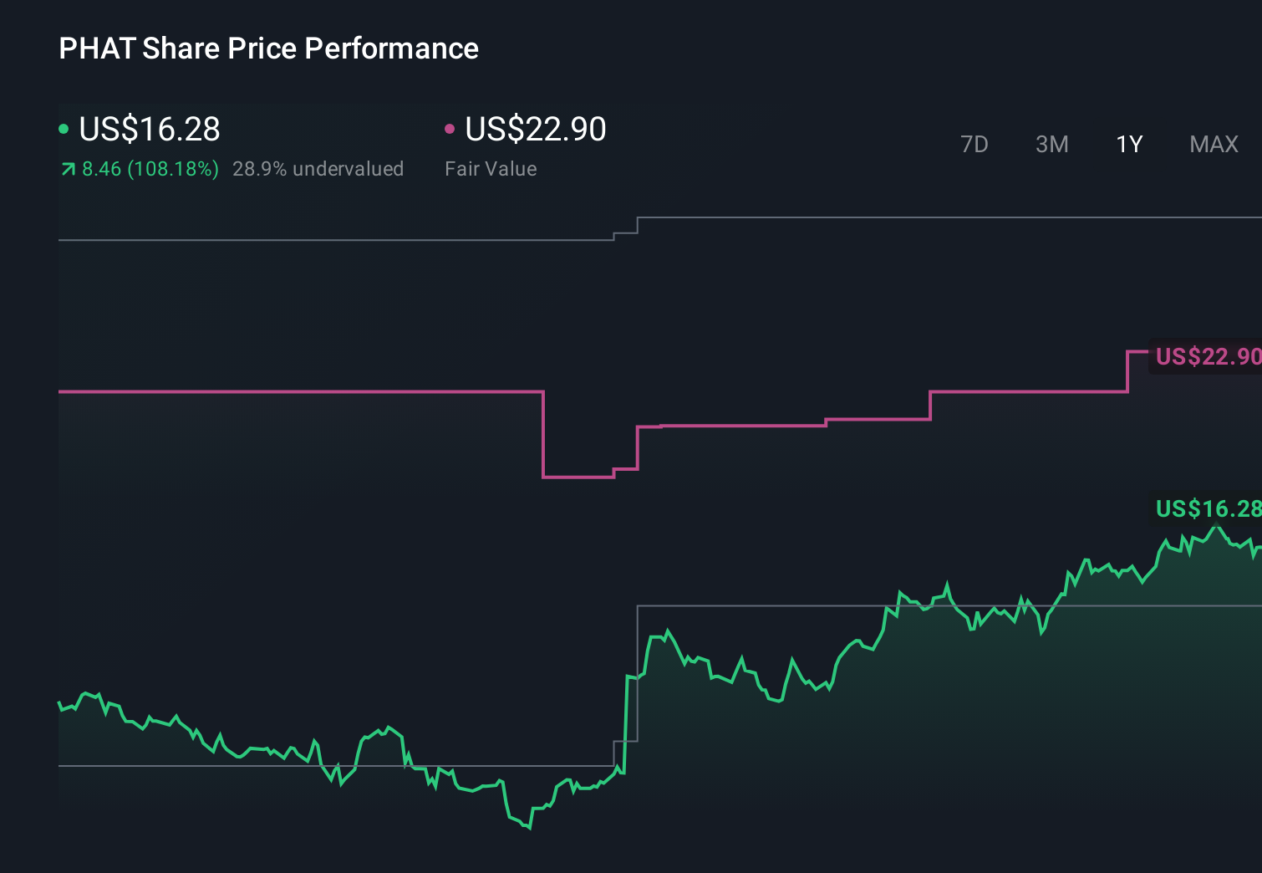Expand the 1Y chart period
This screenshot has height=873, width=1262.
click(x=1128, y=144)
